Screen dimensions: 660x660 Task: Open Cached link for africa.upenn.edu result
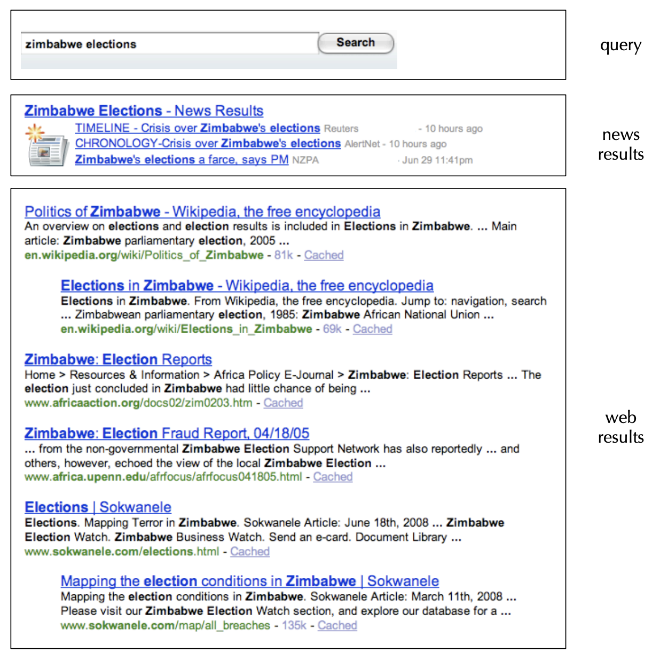[333, 477]
